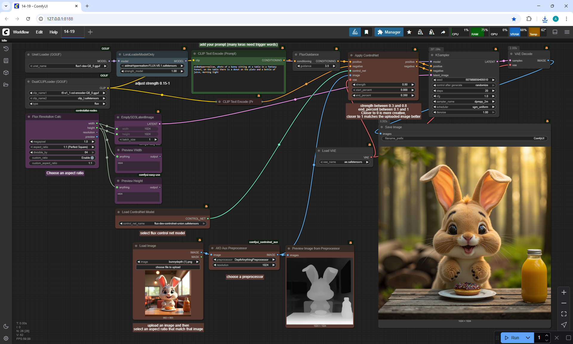
Task: Click the bookmark toolbar icon
Action: pos(366,32)
